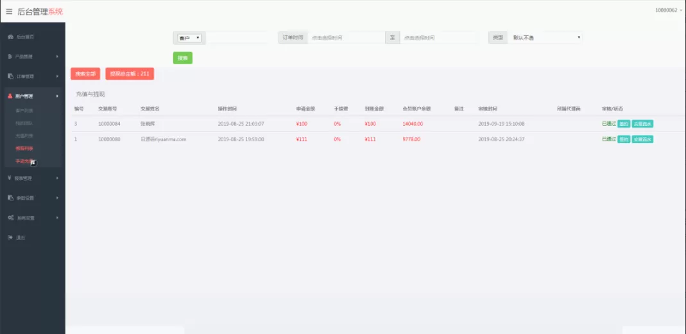Click the documents icon beside 订单管理
Screen dimensions: 686x334
[x=10, y=76]
